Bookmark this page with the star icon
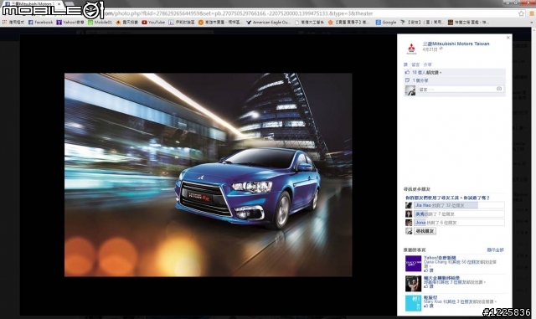This screenshot has width=536, height=319. [521, 13]
